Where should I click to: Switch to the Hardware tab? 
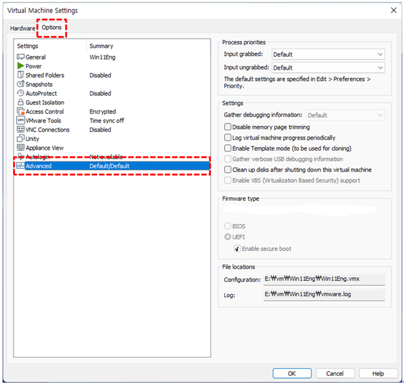coord(22,28)
